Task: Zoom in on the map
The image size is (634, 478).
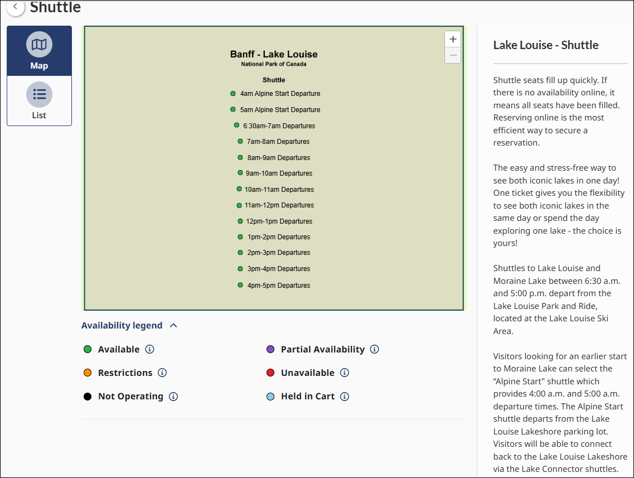Action: coord(453,40)
